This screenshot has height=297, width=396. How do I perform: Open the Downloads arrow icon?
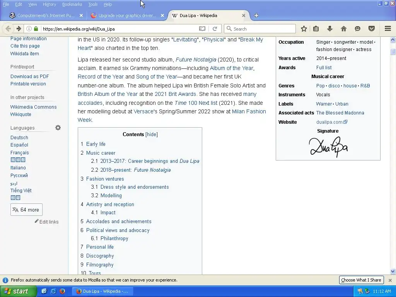pos(330,29)
